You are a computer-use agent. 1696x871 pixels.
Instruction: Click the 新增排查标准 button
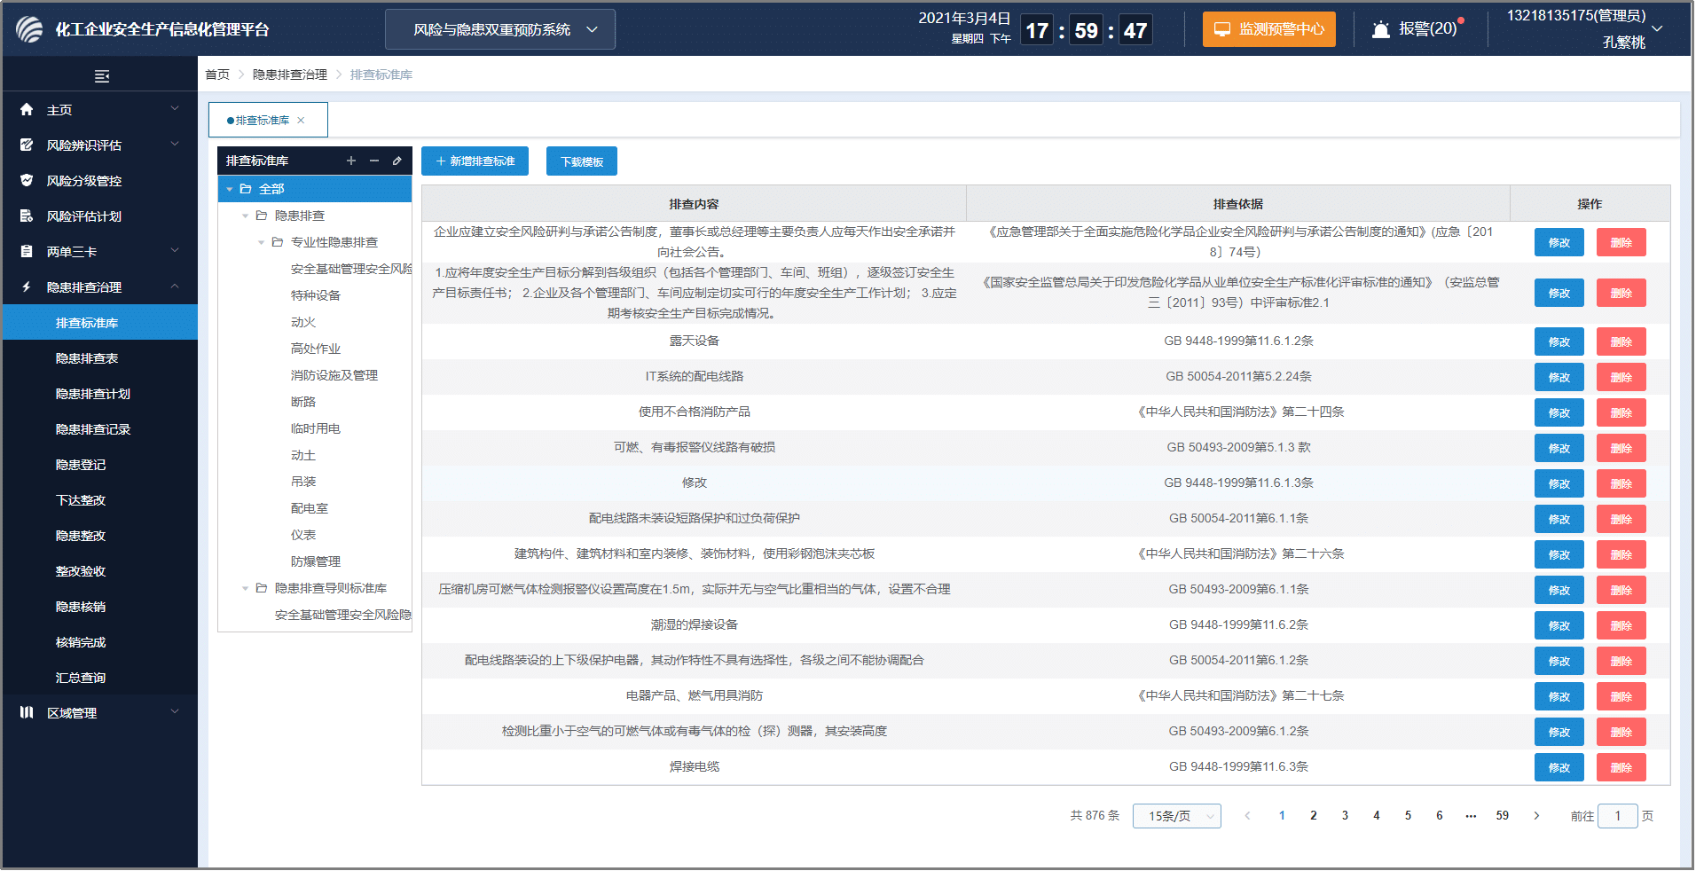(x=475, y=161)
